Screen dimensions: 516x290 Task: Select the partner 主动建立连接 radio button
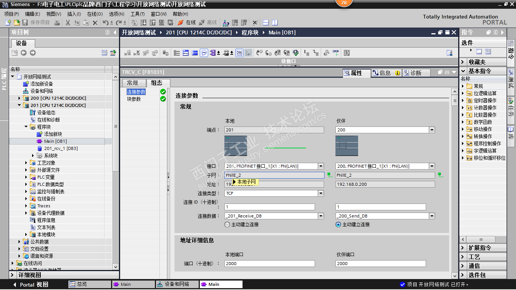pyautogui.click(x=338, y=224)
